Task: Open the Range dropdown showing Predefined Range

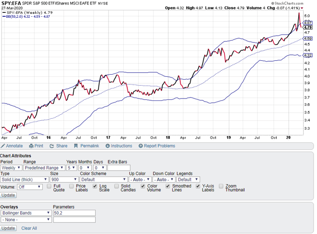Action: [44, 168]
